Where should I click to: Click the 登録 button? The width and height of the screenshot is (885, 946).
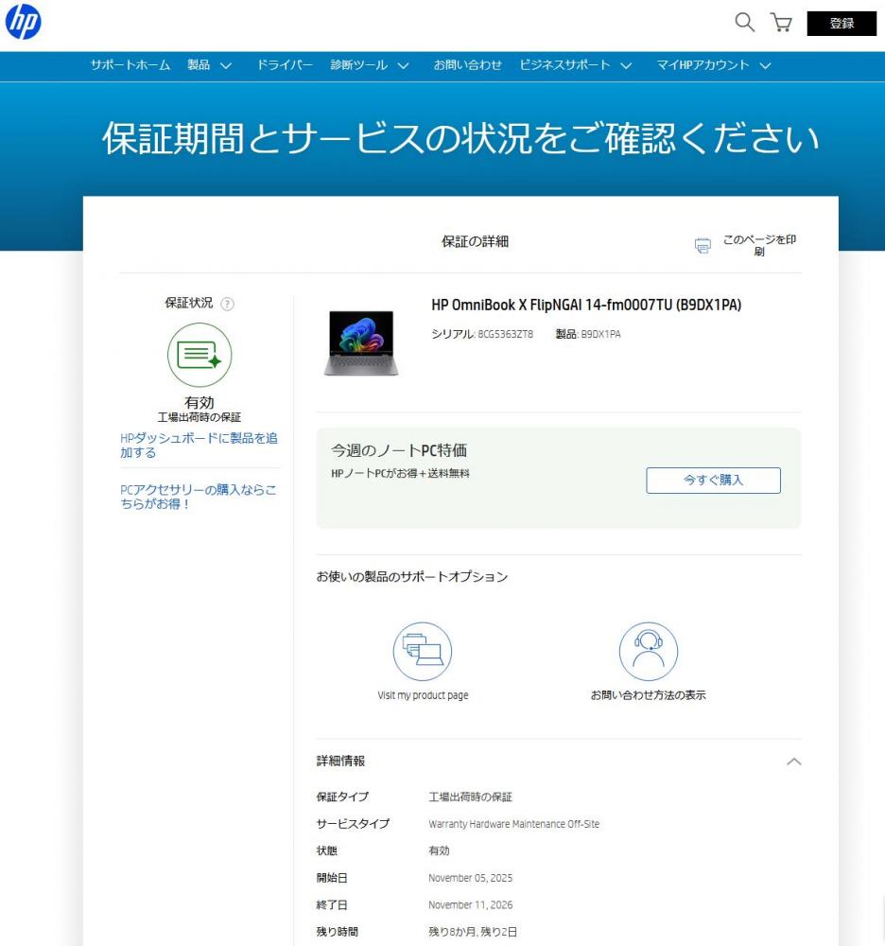tap(842, 24)
